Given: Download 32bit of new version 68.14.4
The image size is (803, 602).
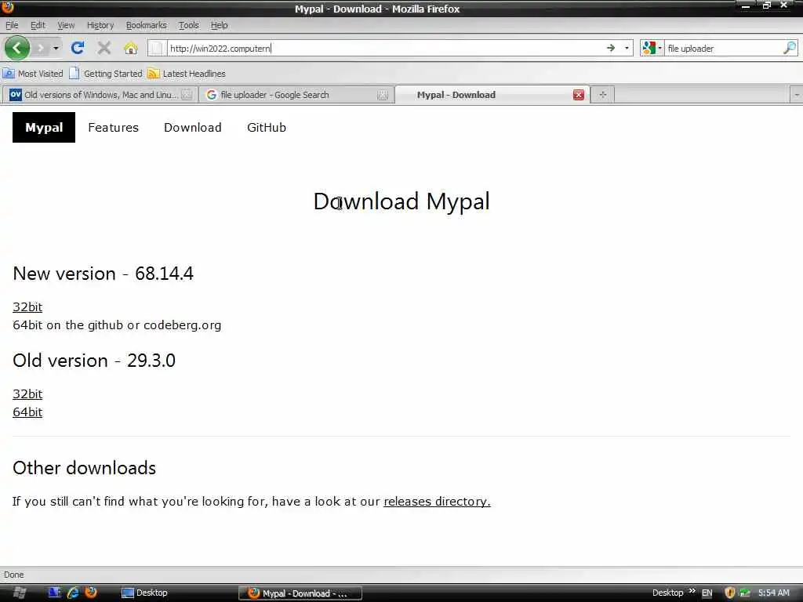Looking at the screenshot, I should (27, 306).
